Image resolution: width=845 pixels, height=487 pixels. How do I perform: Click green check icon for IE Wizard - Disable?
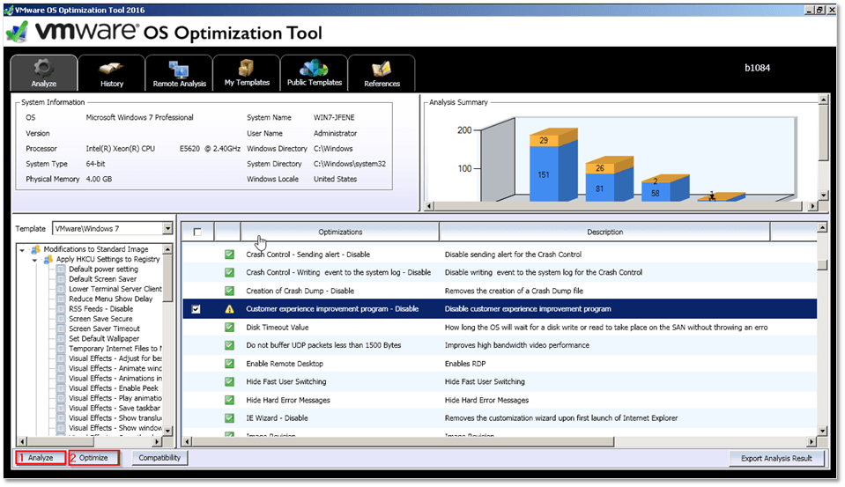[x=229, y=418]
